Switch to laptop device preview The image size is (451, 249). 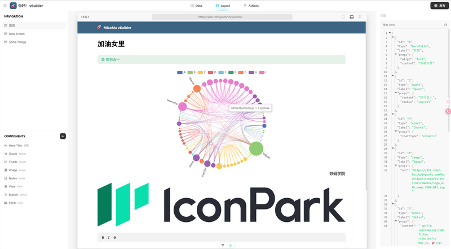click(x=351, y=17)
